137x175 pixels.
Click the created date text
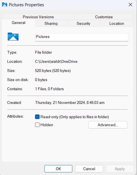click(x=70, y=102)
